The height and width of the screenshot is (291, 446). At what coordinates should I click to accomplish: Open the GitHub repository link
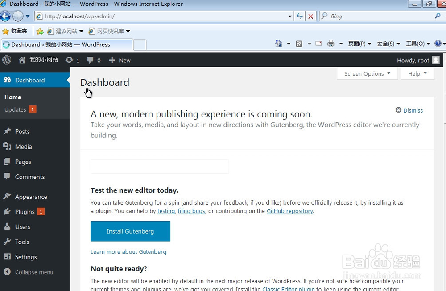(289, 211)
